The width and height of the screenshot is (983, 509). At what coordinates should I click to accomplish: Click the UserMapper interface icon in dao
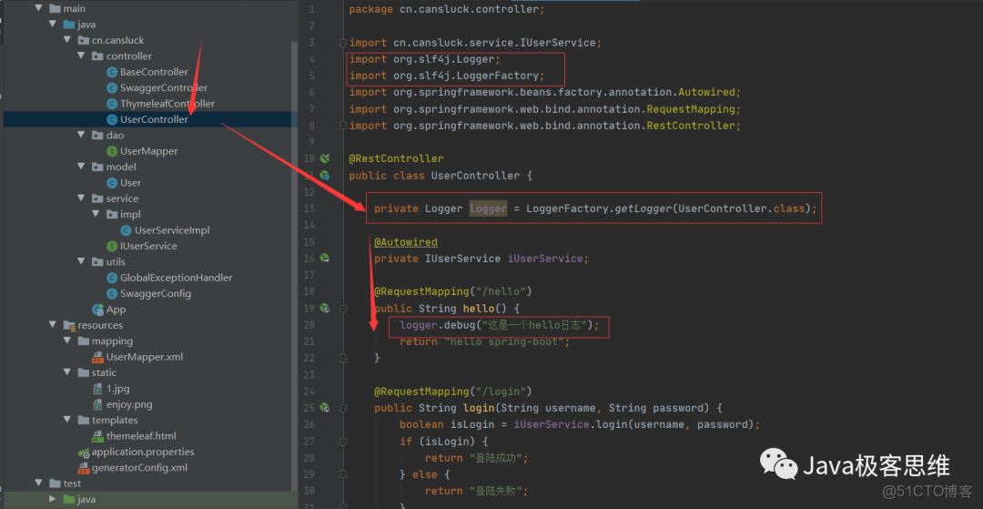[112, 151]
